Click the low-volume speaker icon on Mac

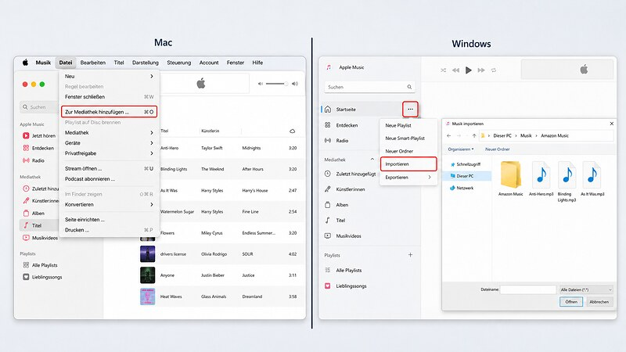pos(261,84)
